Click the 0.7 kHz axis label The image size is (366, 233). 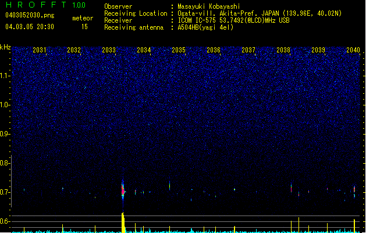(5, 192)
